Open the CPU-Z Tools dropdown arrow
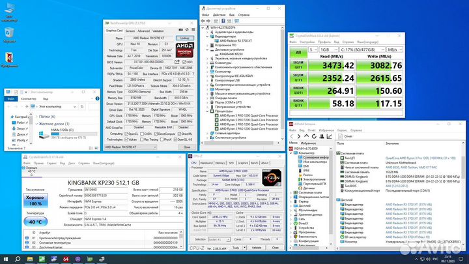 pos(244,248)
